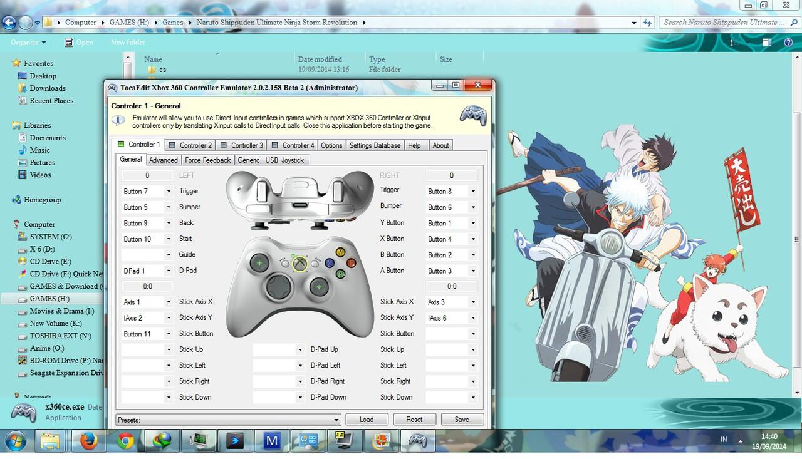The width and height of the screenshot is (802, 459).
Task: Expand the left Trigger Button 7 dropdown
Action: coord(169,192)
